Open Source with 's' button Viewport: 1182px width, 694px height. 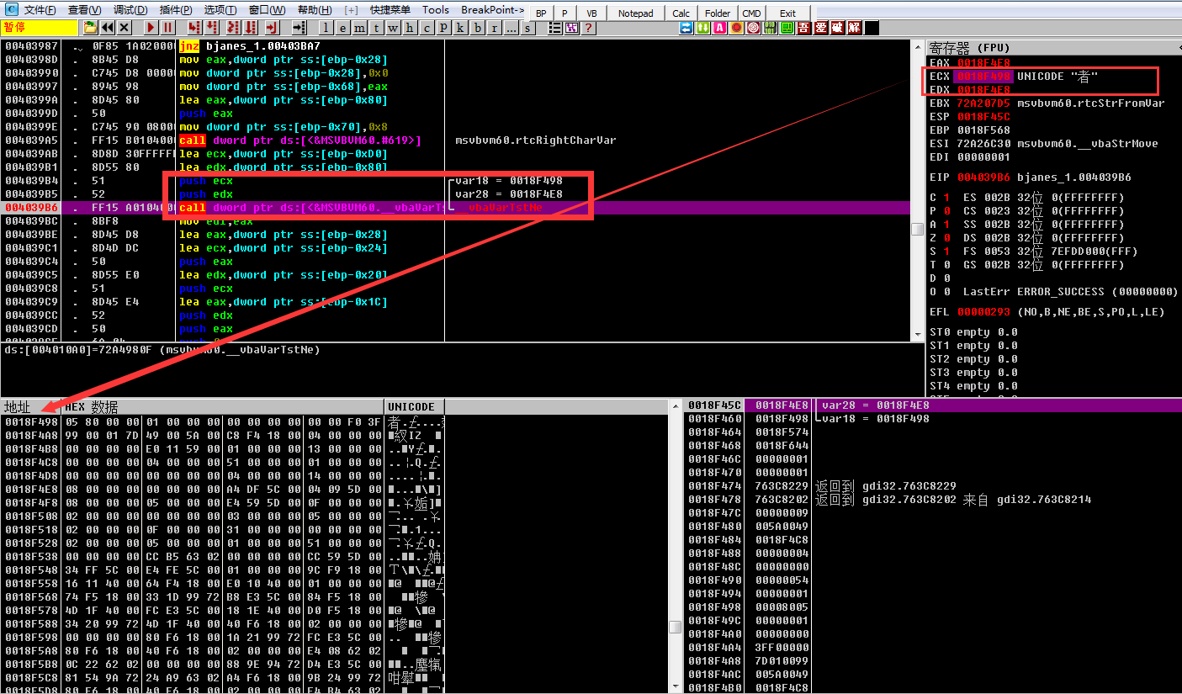tap(527, 27)
